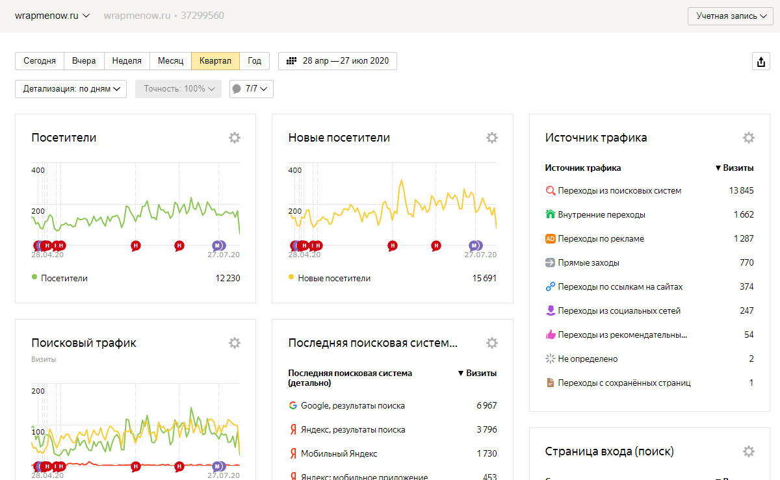Click visits value 1 662

(x=744, y=214)
